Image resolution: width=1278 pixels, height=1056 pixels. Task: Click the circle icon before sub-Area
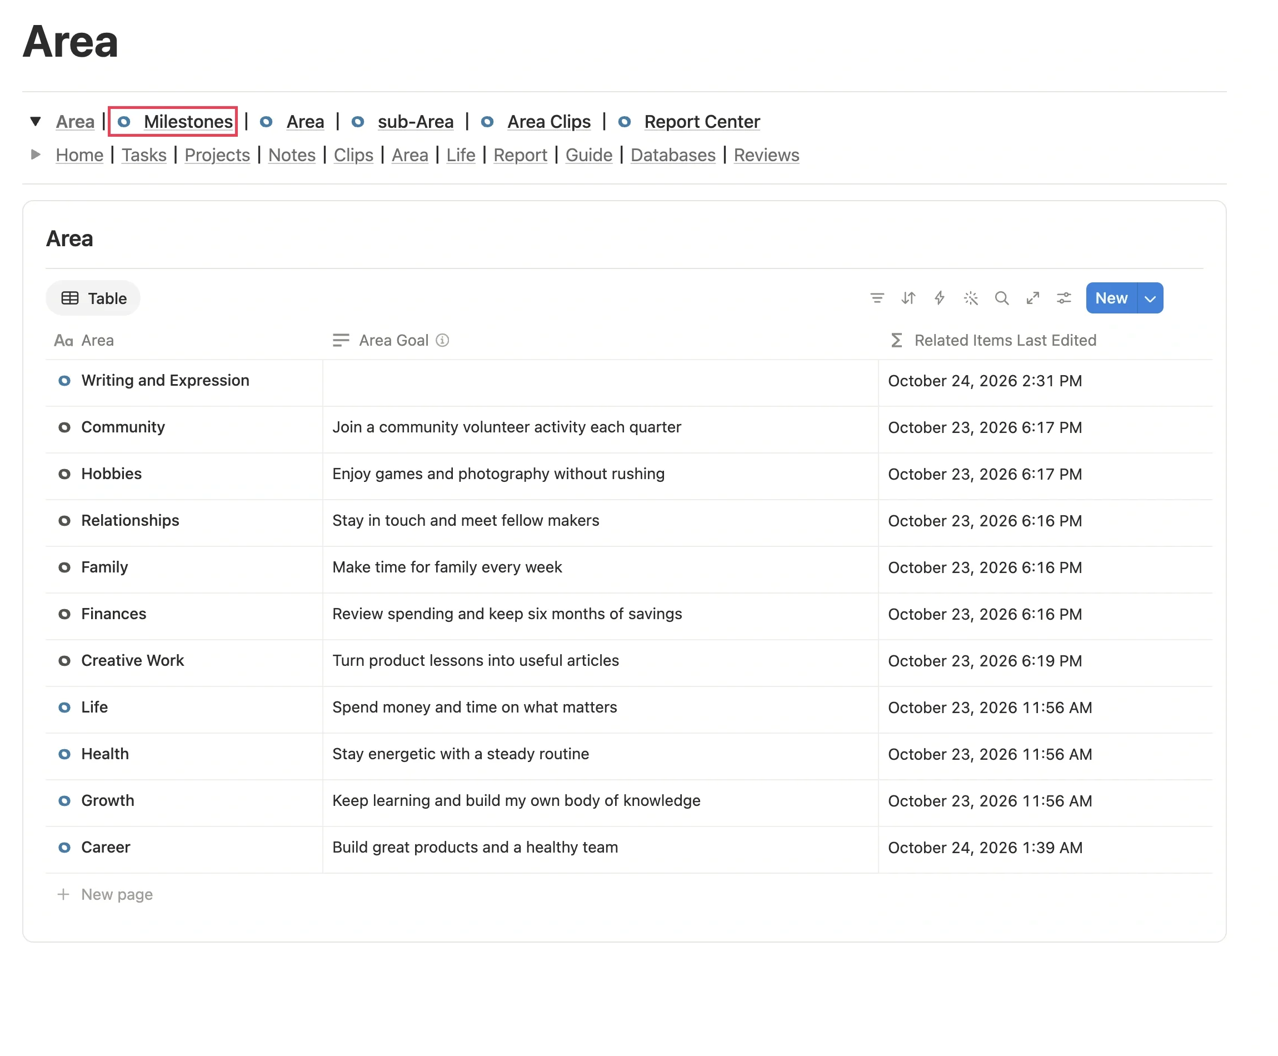(x=357, y=122)
